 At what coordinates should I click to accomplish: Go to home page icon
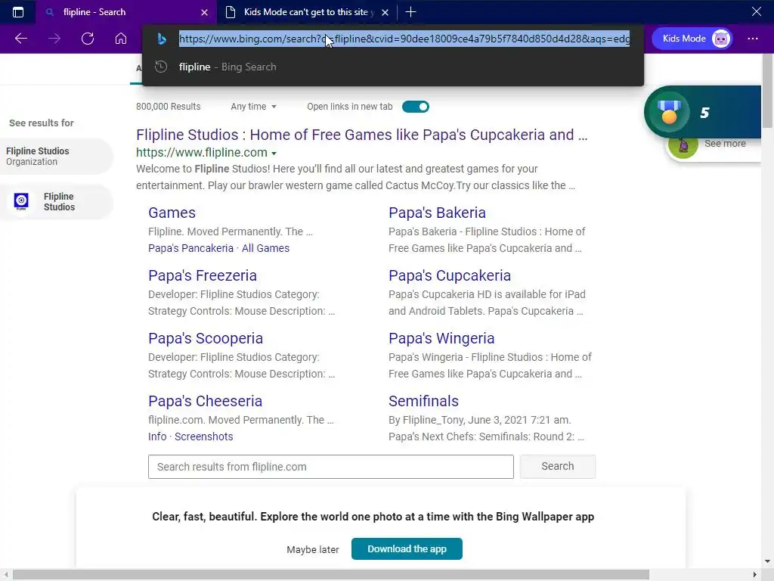pos(121,39)
